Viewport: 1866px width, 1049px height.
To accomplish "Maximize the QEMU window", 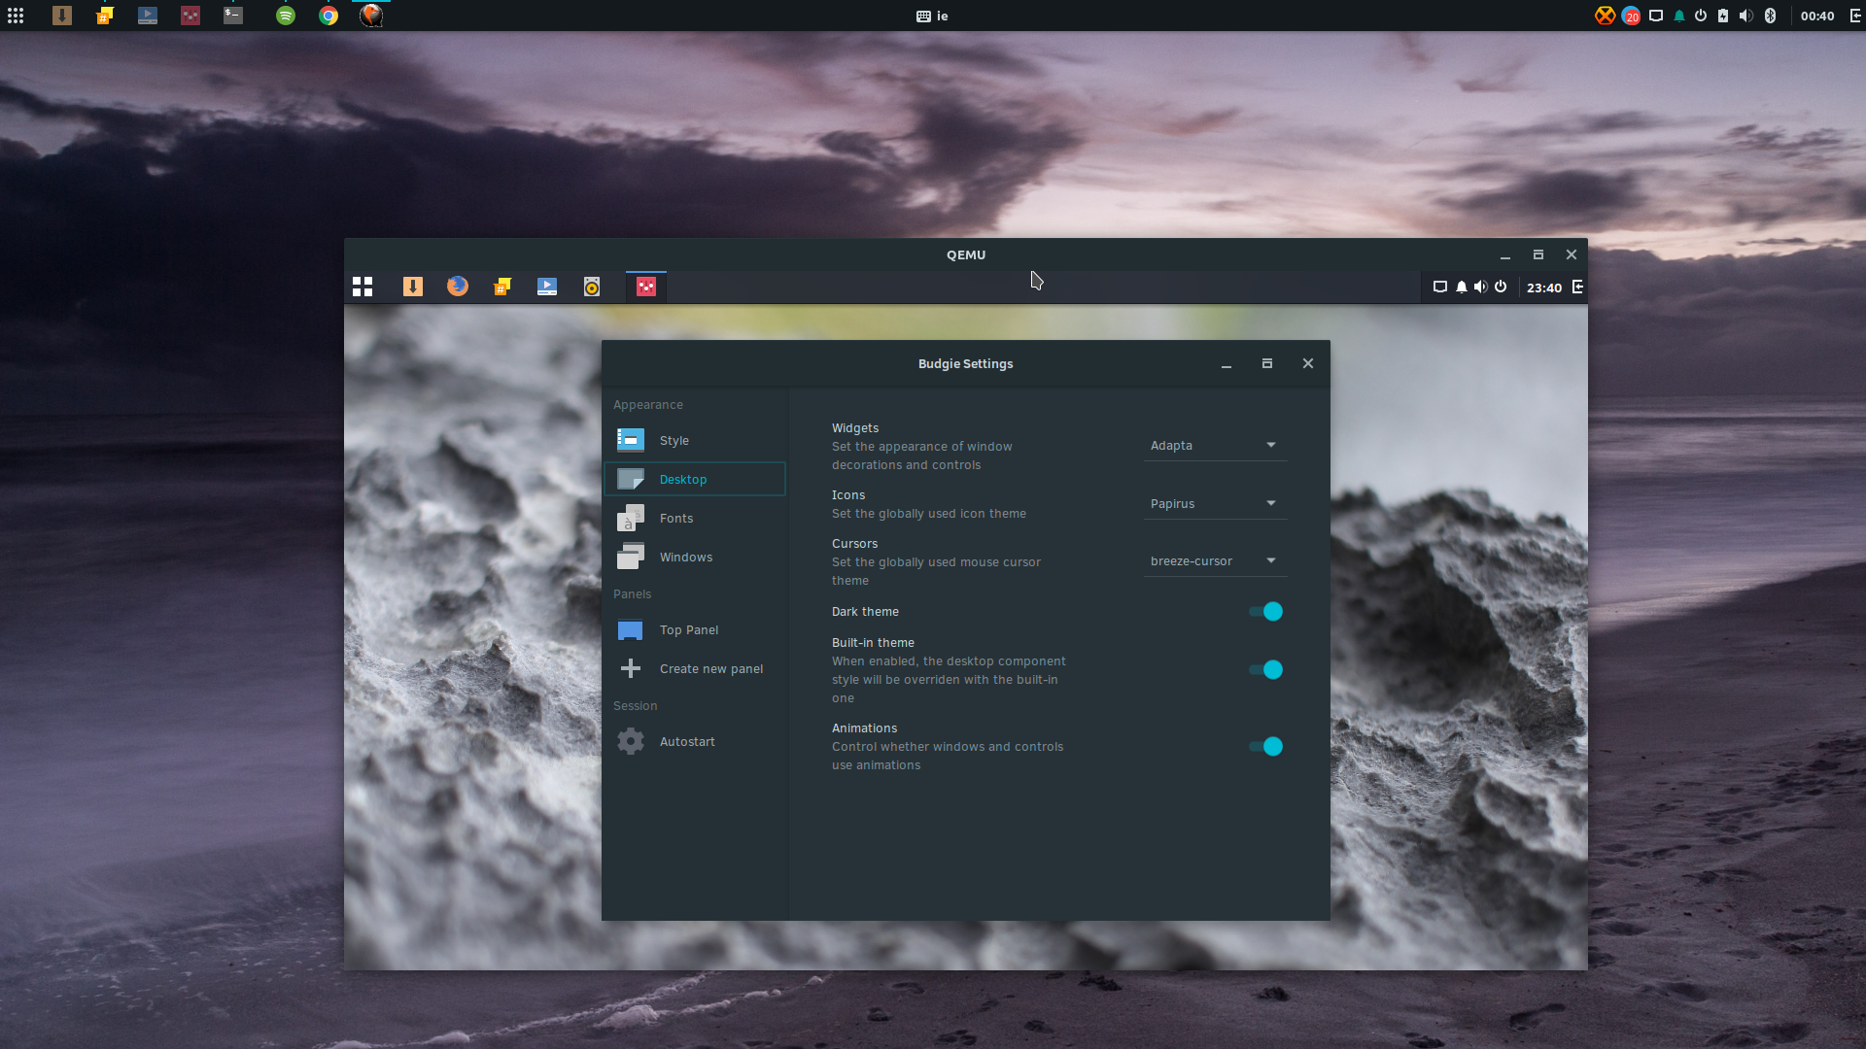I will (1538, 254).
